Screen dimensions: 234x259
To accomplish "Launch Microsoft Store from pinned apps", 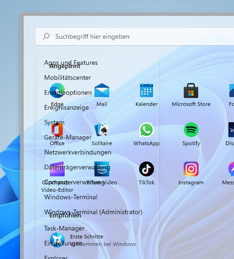I will [191, 91].
